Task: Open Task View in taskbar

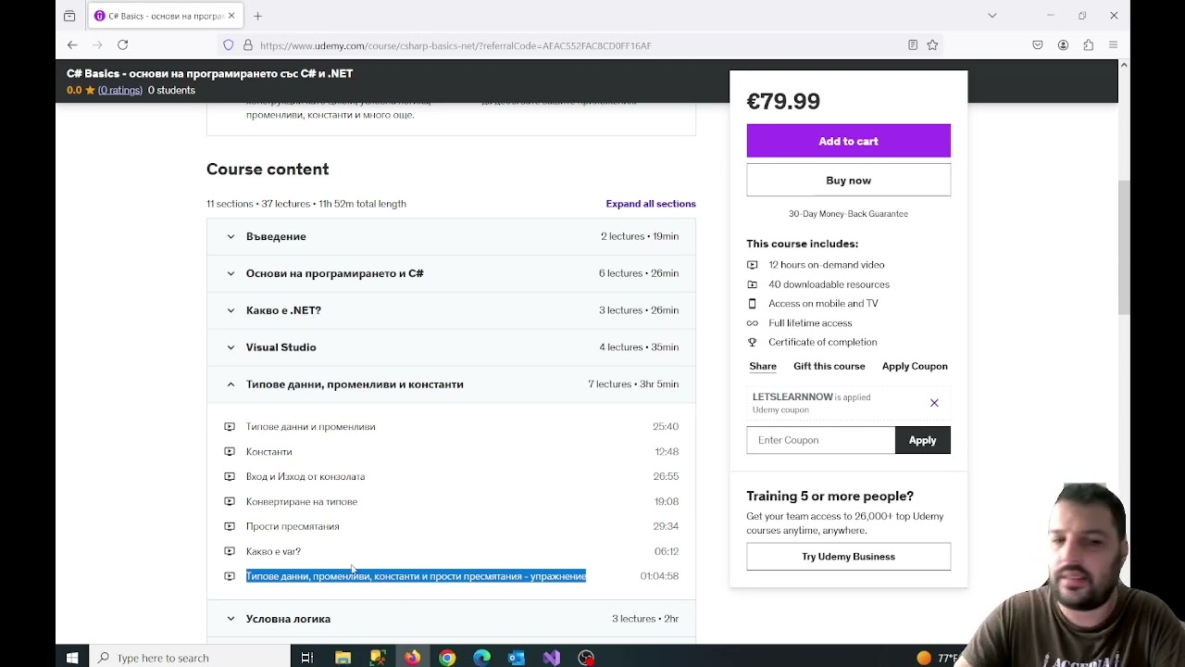Action: pos(307,658)
